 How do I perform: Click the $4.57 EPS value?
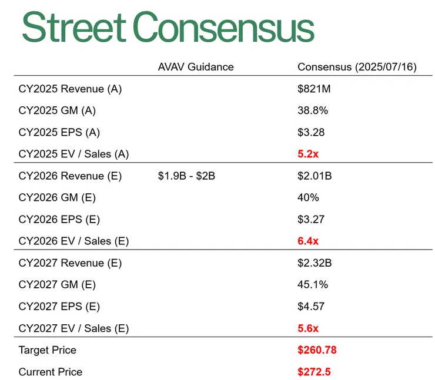pos(311,307)
